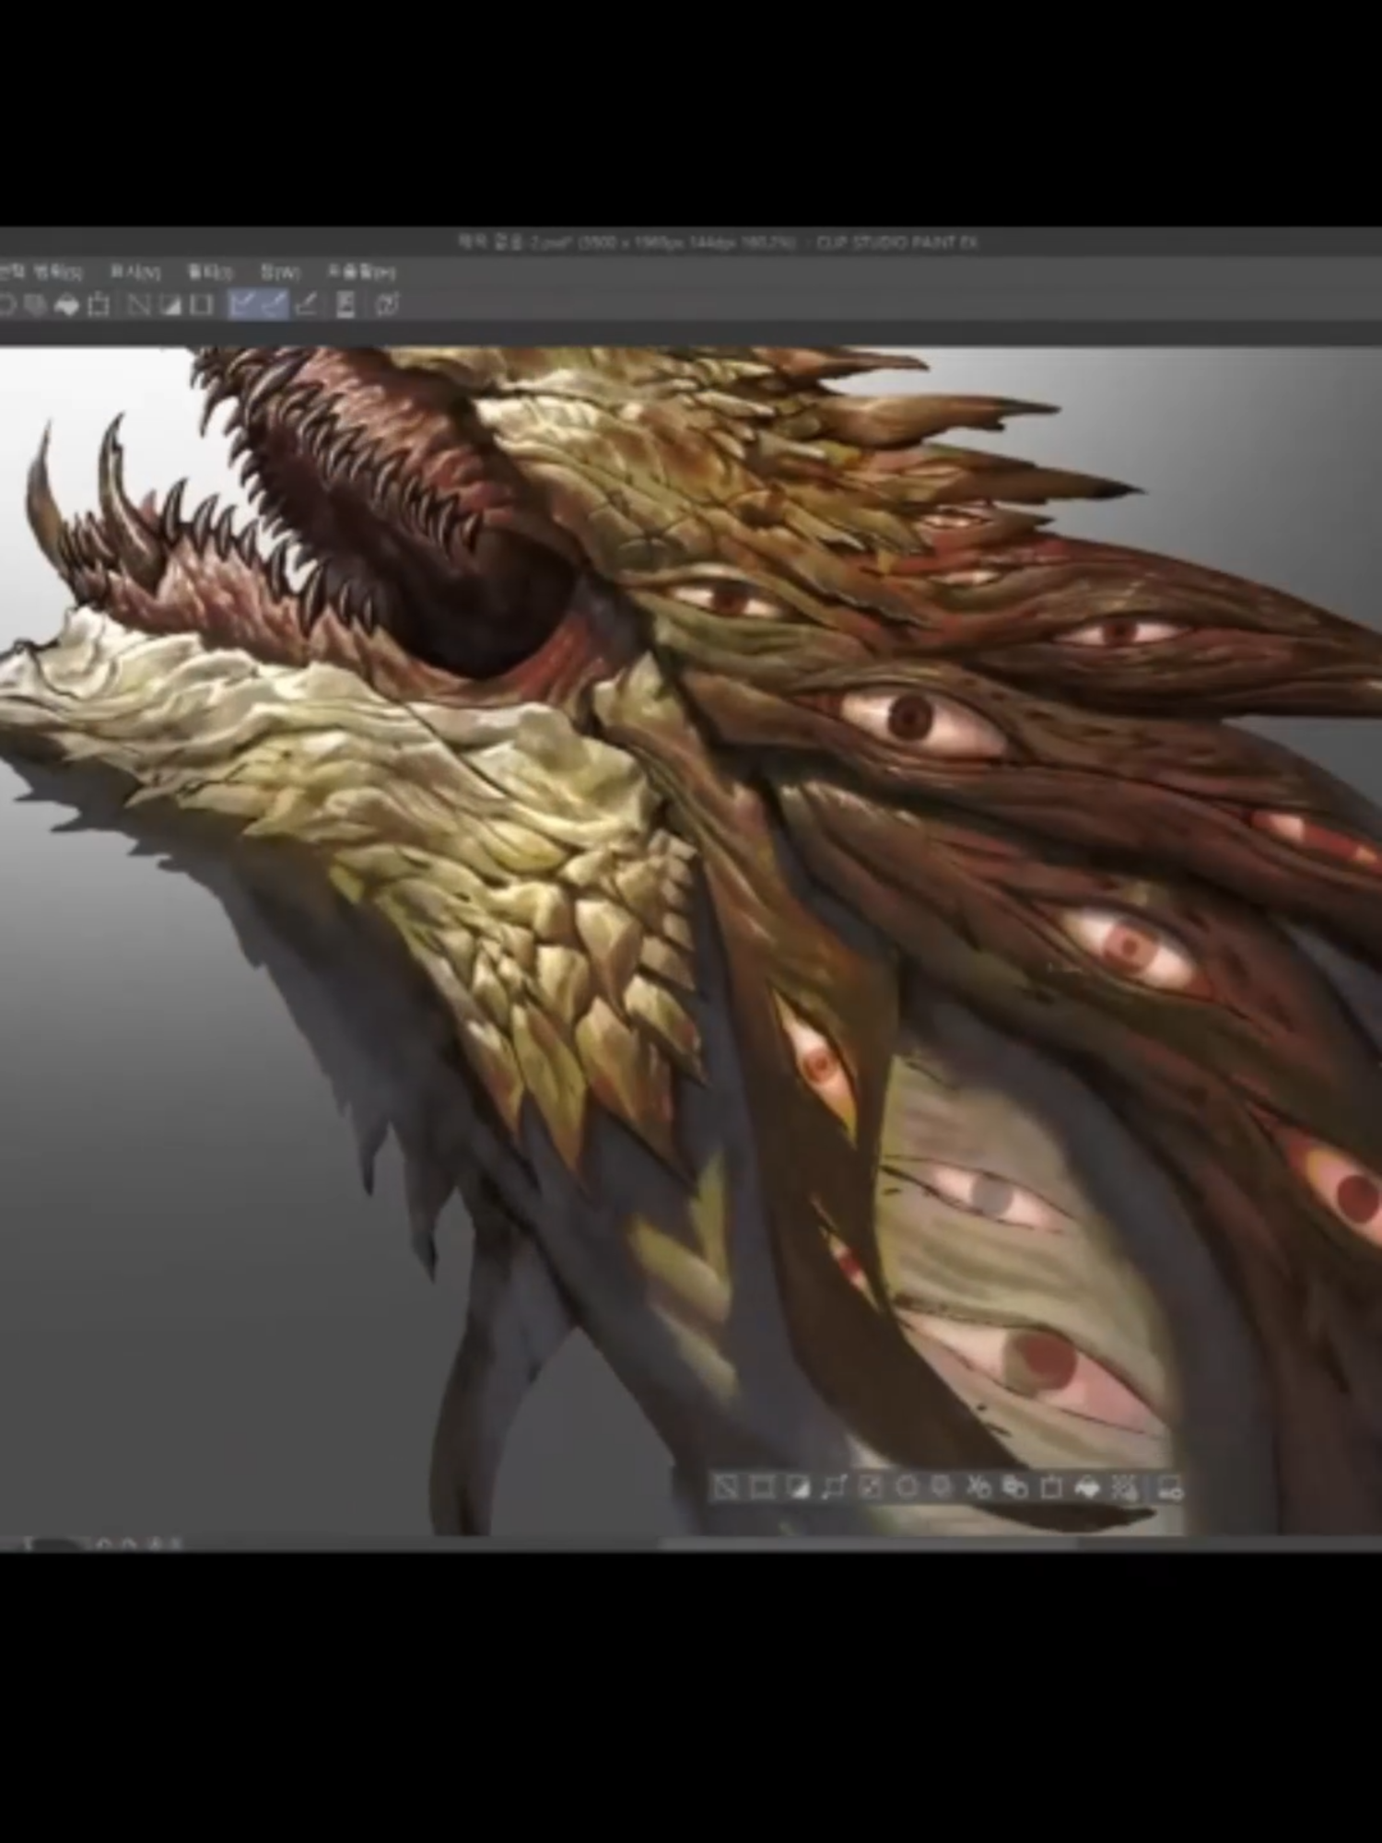The height and width of the screenshot is (1843, 1382).
Task: Click Deselect in the command bar
Action: click(138, 305)
